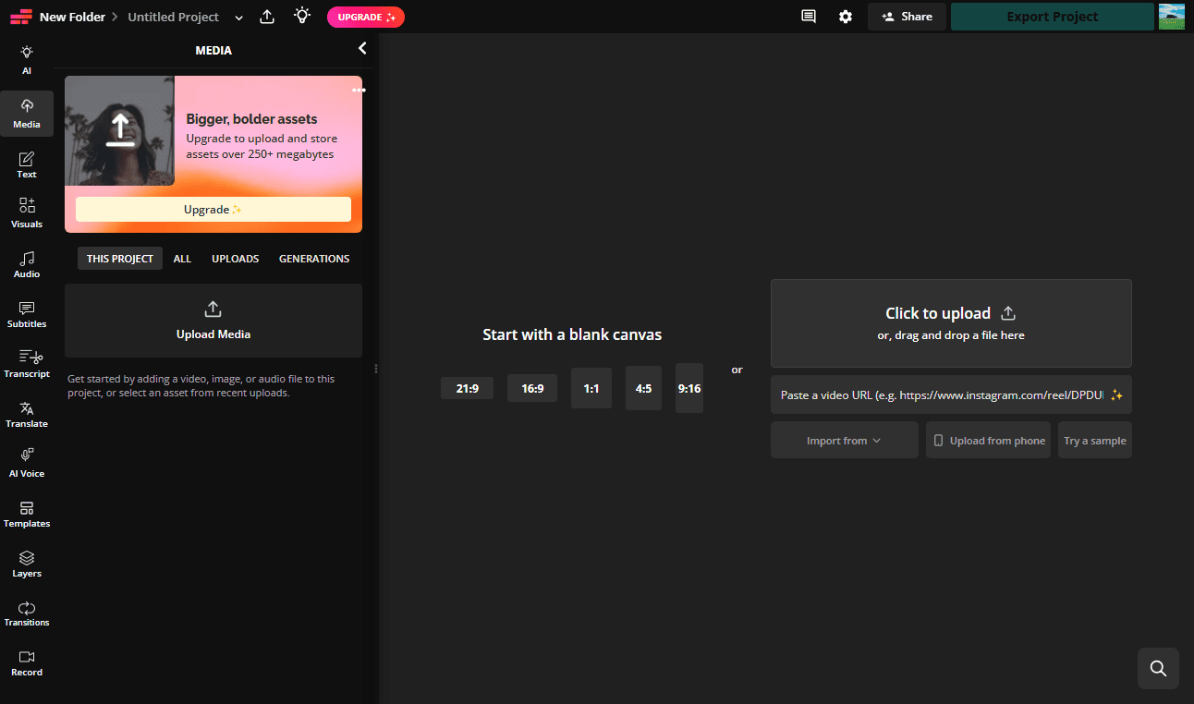The width and height of the screenshot is (1194, 704).
Task: Choose the 21:9 blank canvas
Action: [x=468, y=388]
